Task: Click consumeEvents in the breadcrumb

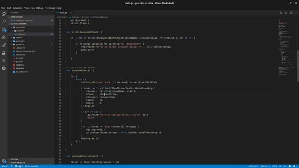Action: click(100, 17)
